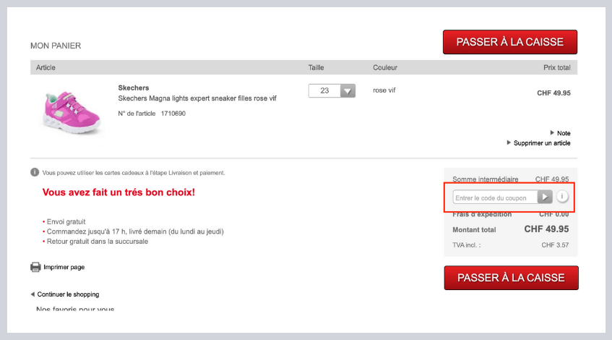Submit coupon with the arrow button
The image size is (612, 340).
(545, 197)
